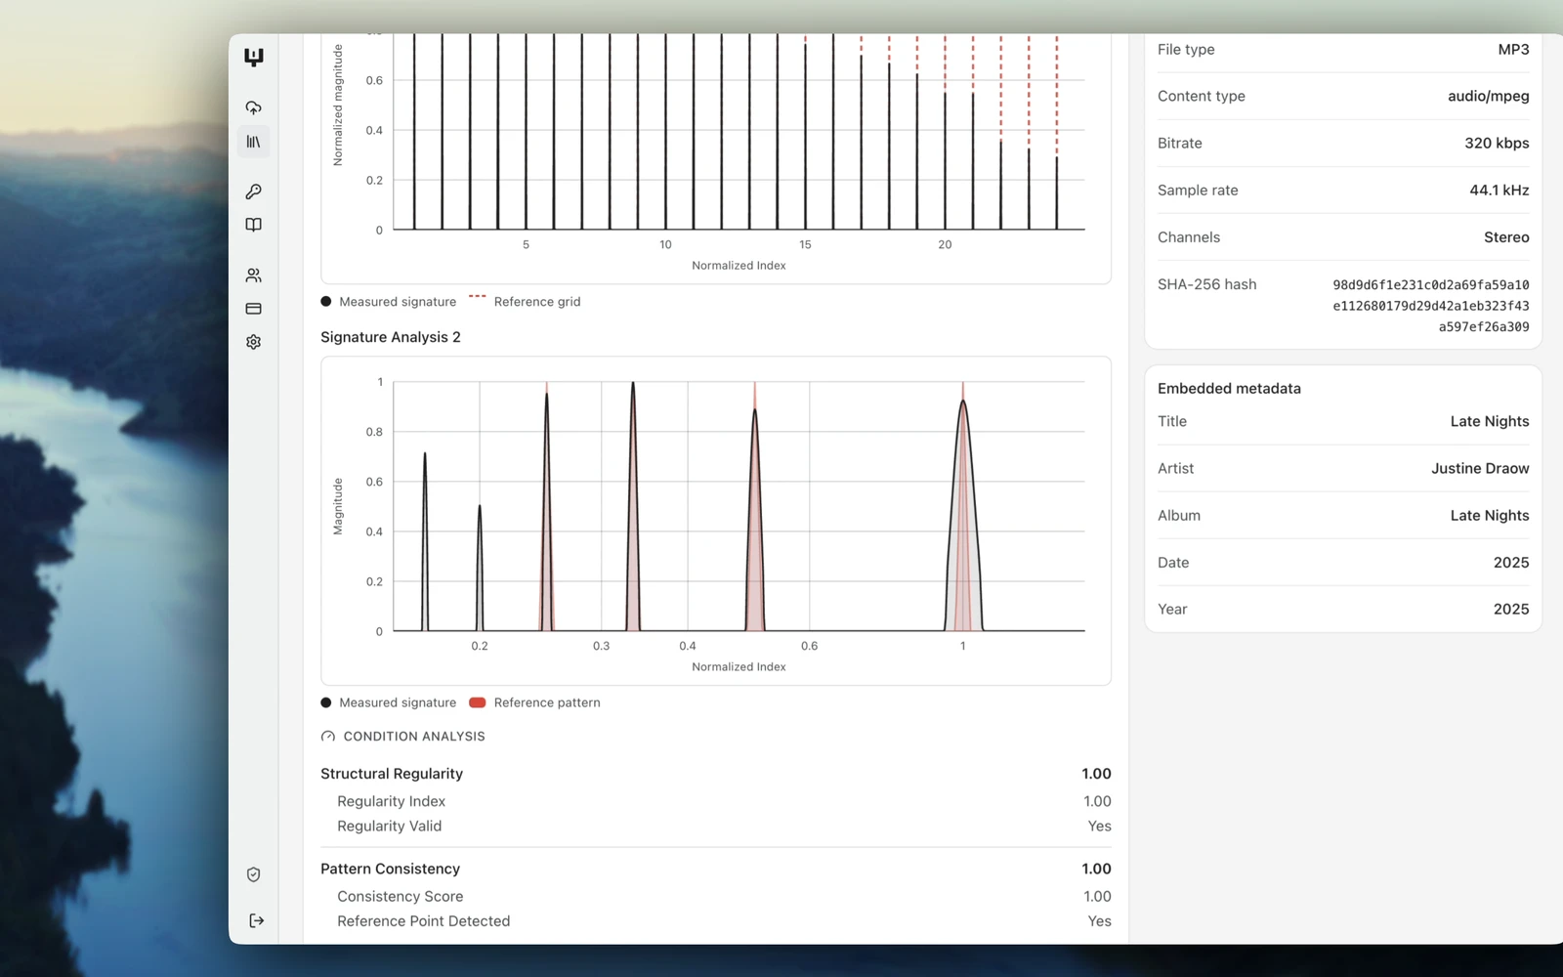The width and height of the screenshot is (1563, 977).
Task: Click the Stereo channels value
Action: (x=1506, y=237)
